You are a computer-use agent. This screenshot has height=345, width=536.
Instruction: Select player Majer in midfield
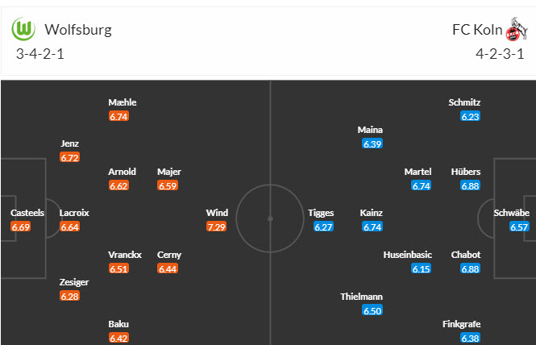pyautogui.click(x=169, y=172)
